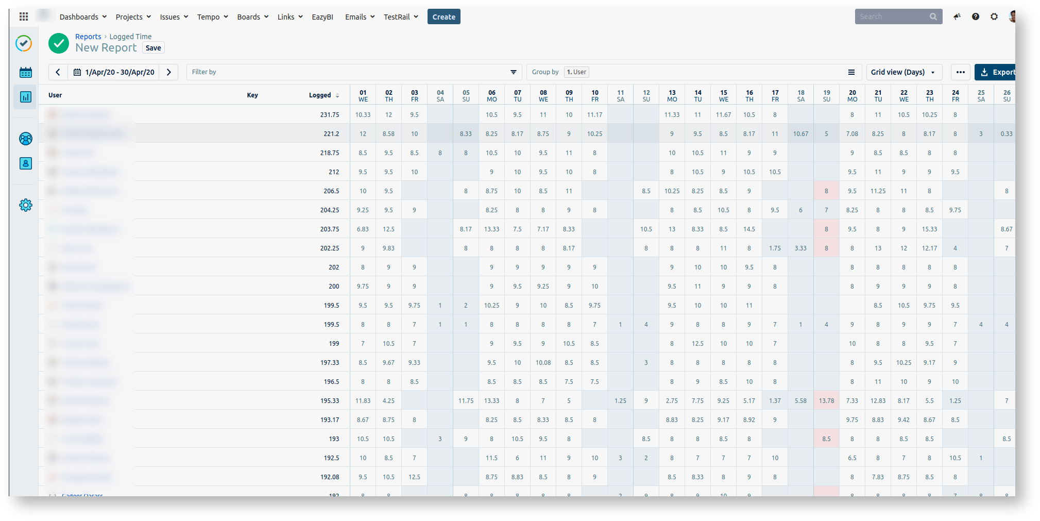The image size is (1040, 521).
Task: Open the date range picker 1/Apr/20 - 30/Apr/20
Action: click(x=114, y=72)
